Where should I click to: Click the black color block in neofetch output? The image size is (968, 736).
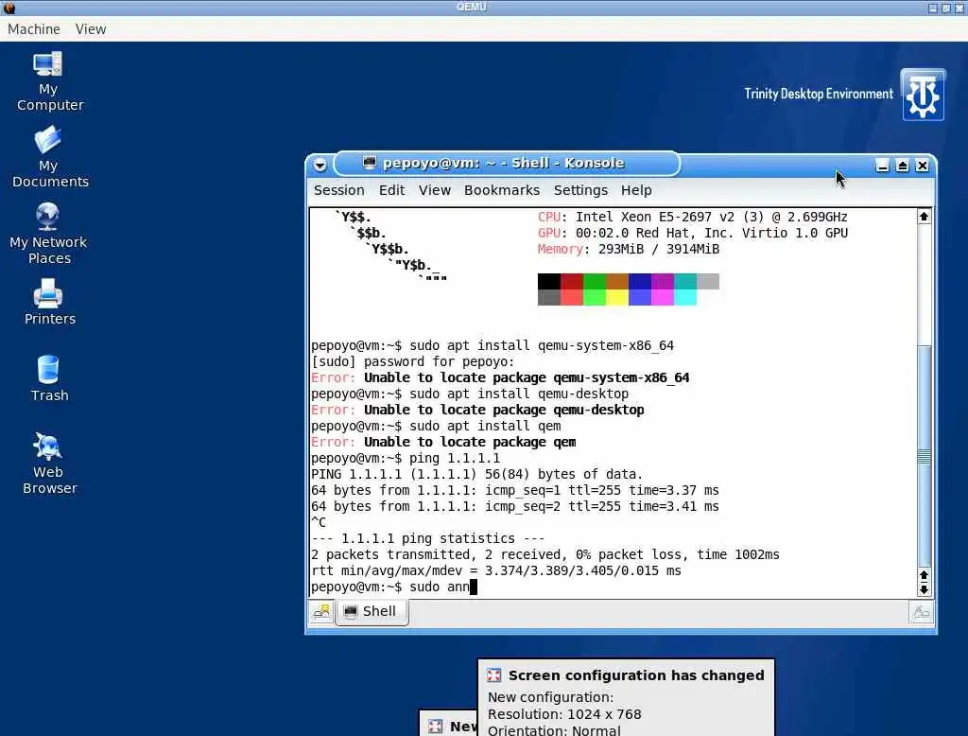[x=549, y=281]
